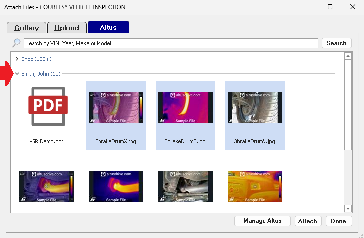Image resolution: width=364 pixels, height=238 pixels.
Task: Click the magnifying glass search icon
Action: click(x=16, y=43)
